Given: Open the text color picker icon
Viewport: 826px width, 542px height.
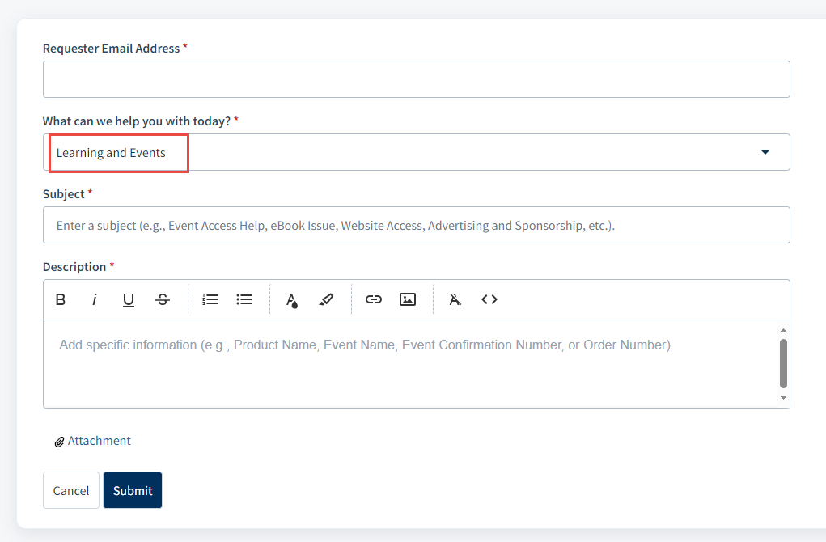Looking at the screenshot, I should coord(292,299).
